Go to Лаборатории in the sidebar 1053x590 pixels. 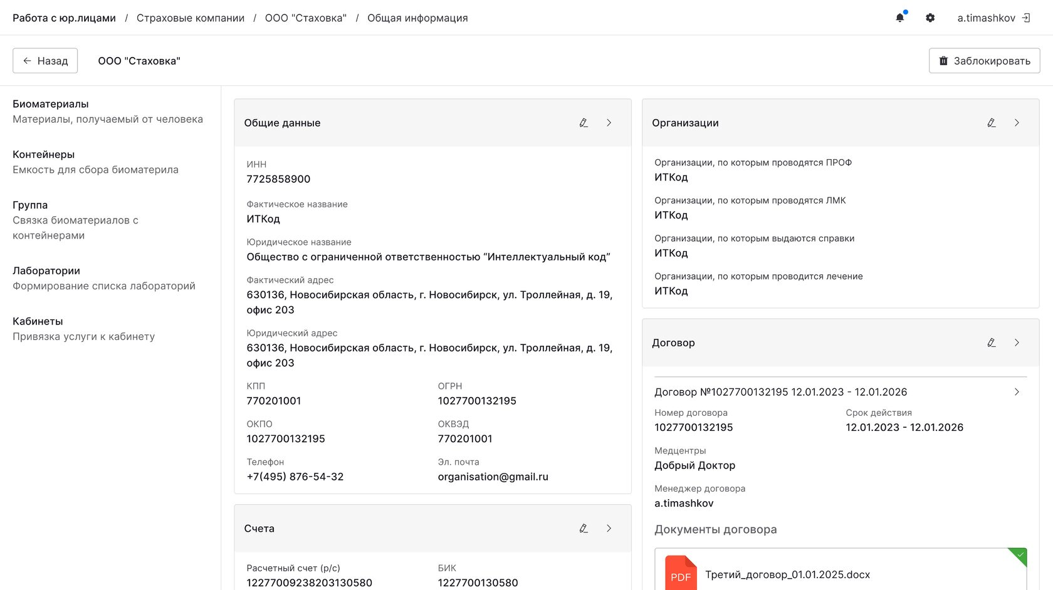(46, 271)
